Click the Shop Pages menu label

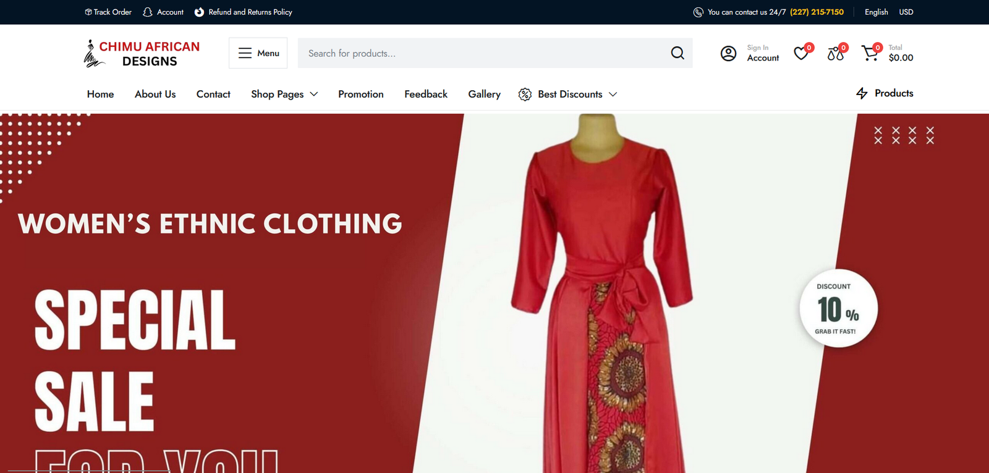pos(277,94)
